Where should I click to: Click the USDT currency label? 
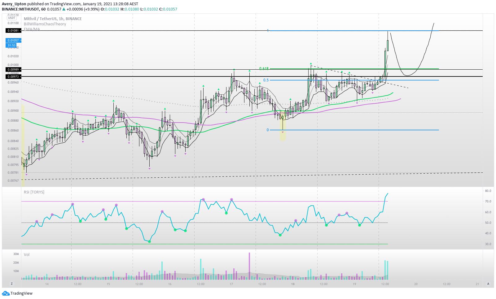point(12,18)
